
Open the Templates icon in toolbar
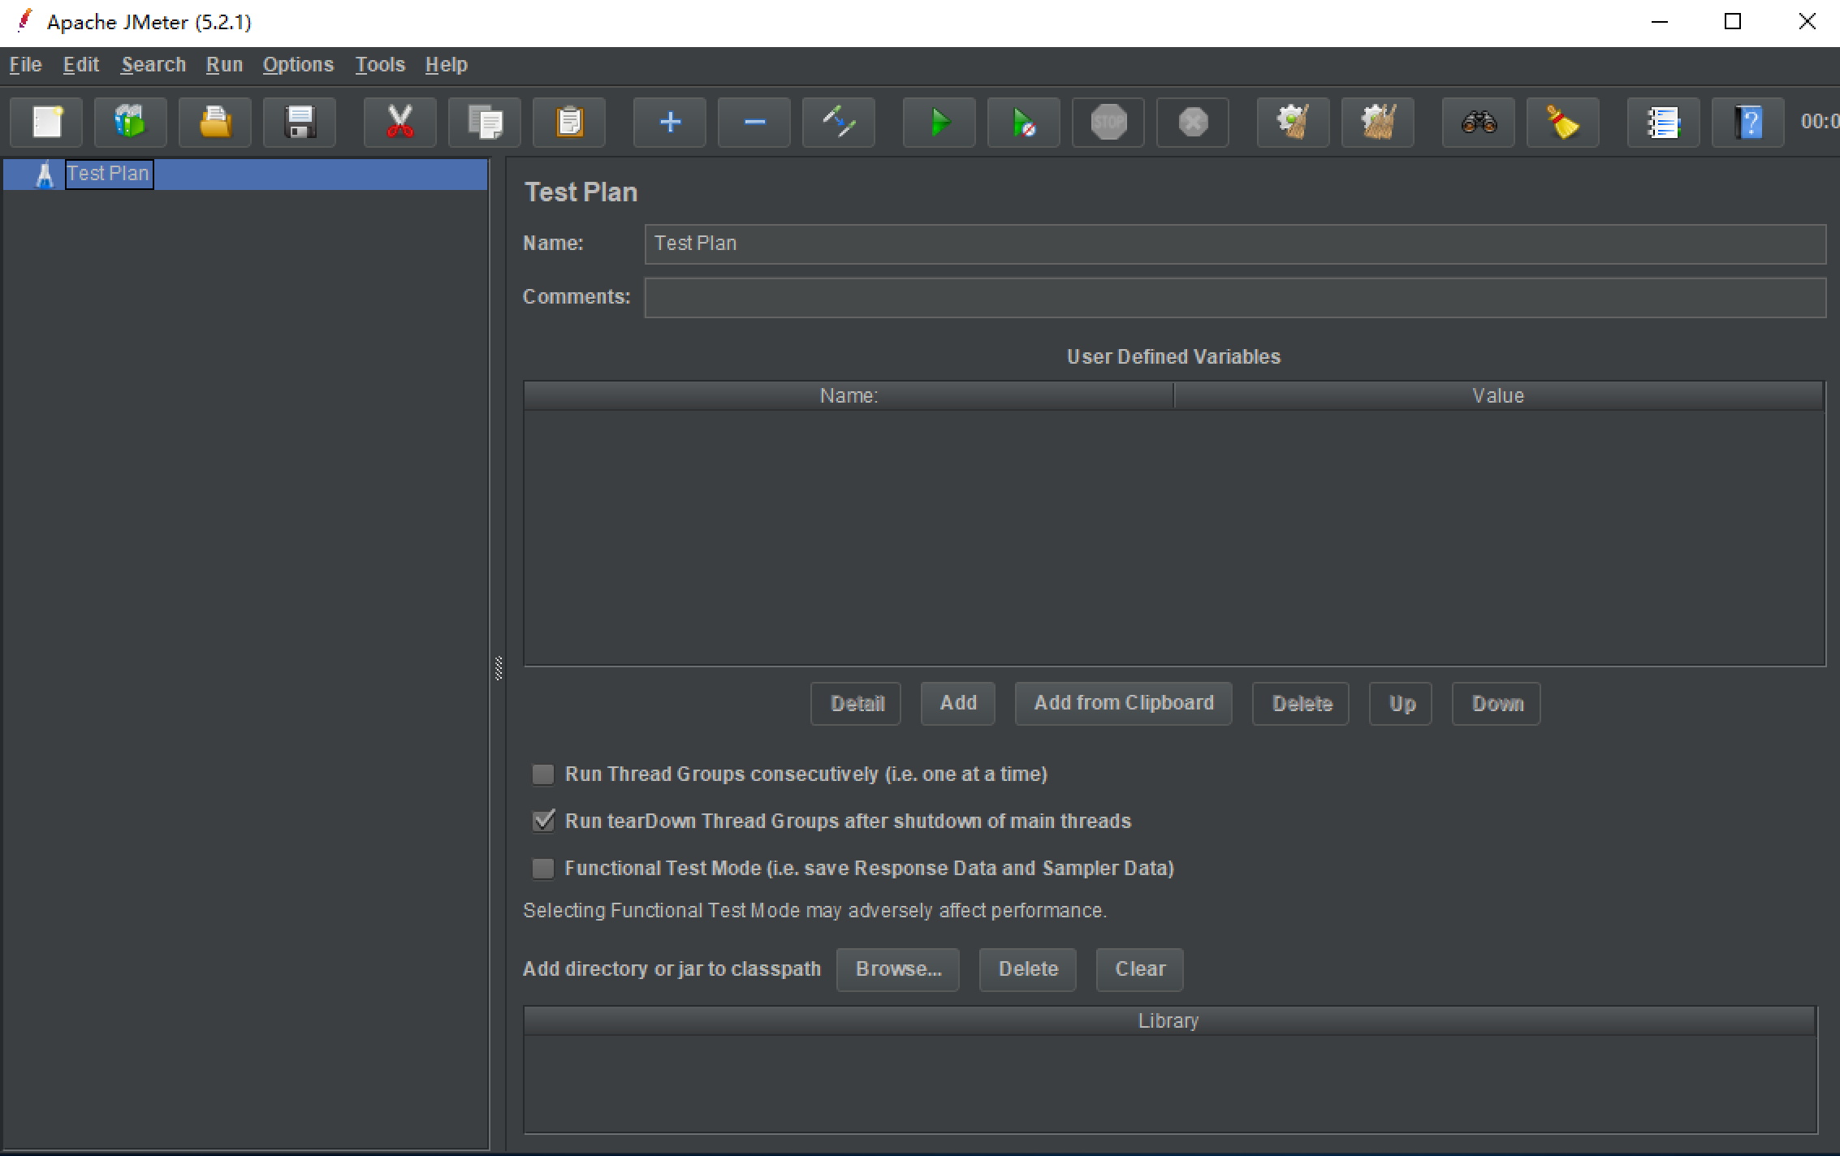click(131, 123)
